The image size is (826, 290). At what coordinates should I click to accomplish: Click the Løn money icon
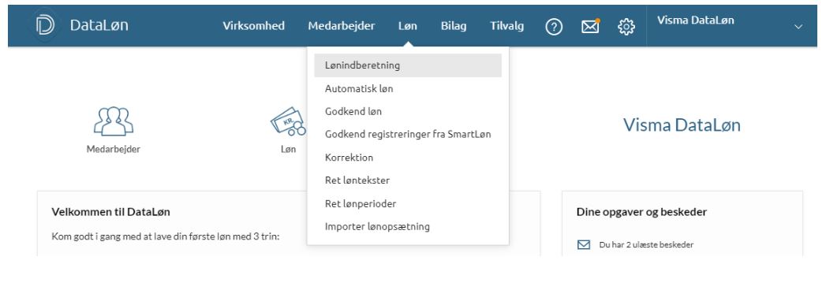[288, 121]
